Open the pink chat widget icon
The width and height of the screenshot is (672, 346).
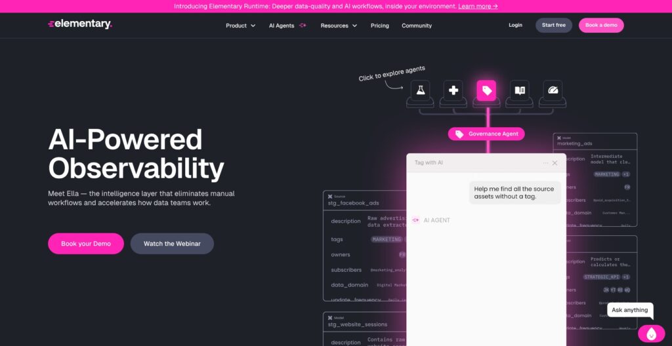coord(652,334)
